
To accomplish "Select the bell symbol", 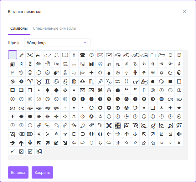I will pyautogui.click(x=56, y=55).
